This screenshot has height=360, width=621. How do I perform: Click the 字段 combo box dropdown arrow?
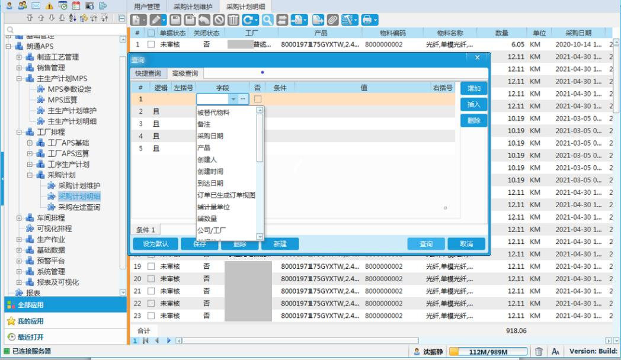pos(233,99)
